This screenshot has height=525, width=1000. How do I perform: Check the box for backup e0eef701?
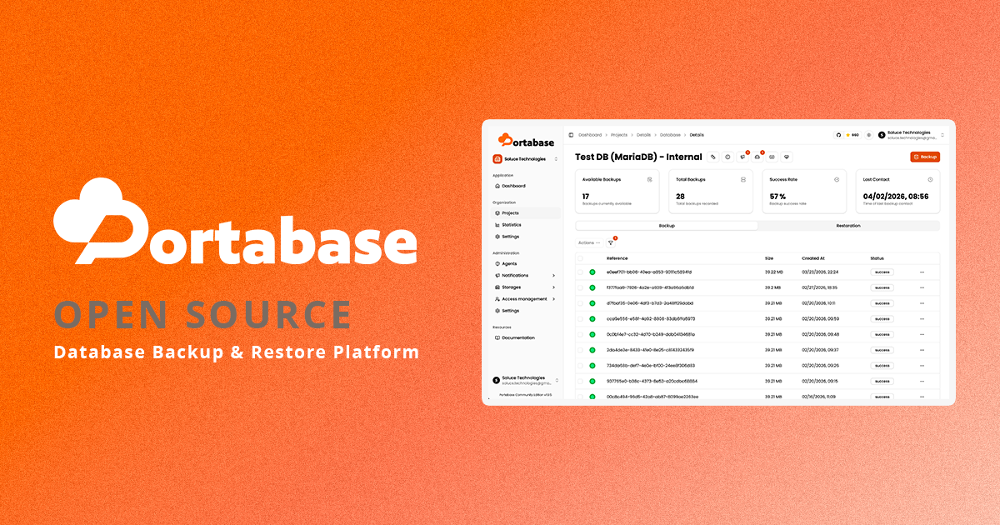pos(580,272)
